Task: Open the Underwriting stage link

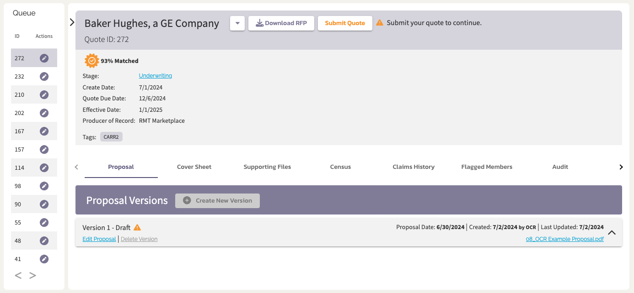Action: click(x=156, y=75)
